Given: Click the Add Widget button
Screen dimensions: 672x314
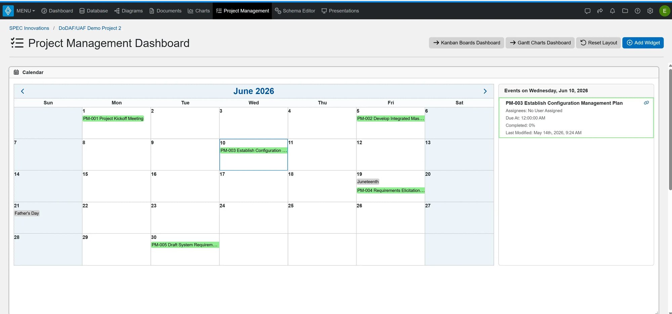Looking at the screenshot, I should [x=643, y=43].
